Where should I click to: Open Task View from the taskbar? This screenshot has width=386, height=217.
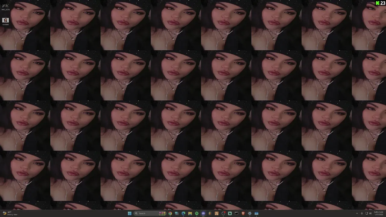tap(177, 213)
